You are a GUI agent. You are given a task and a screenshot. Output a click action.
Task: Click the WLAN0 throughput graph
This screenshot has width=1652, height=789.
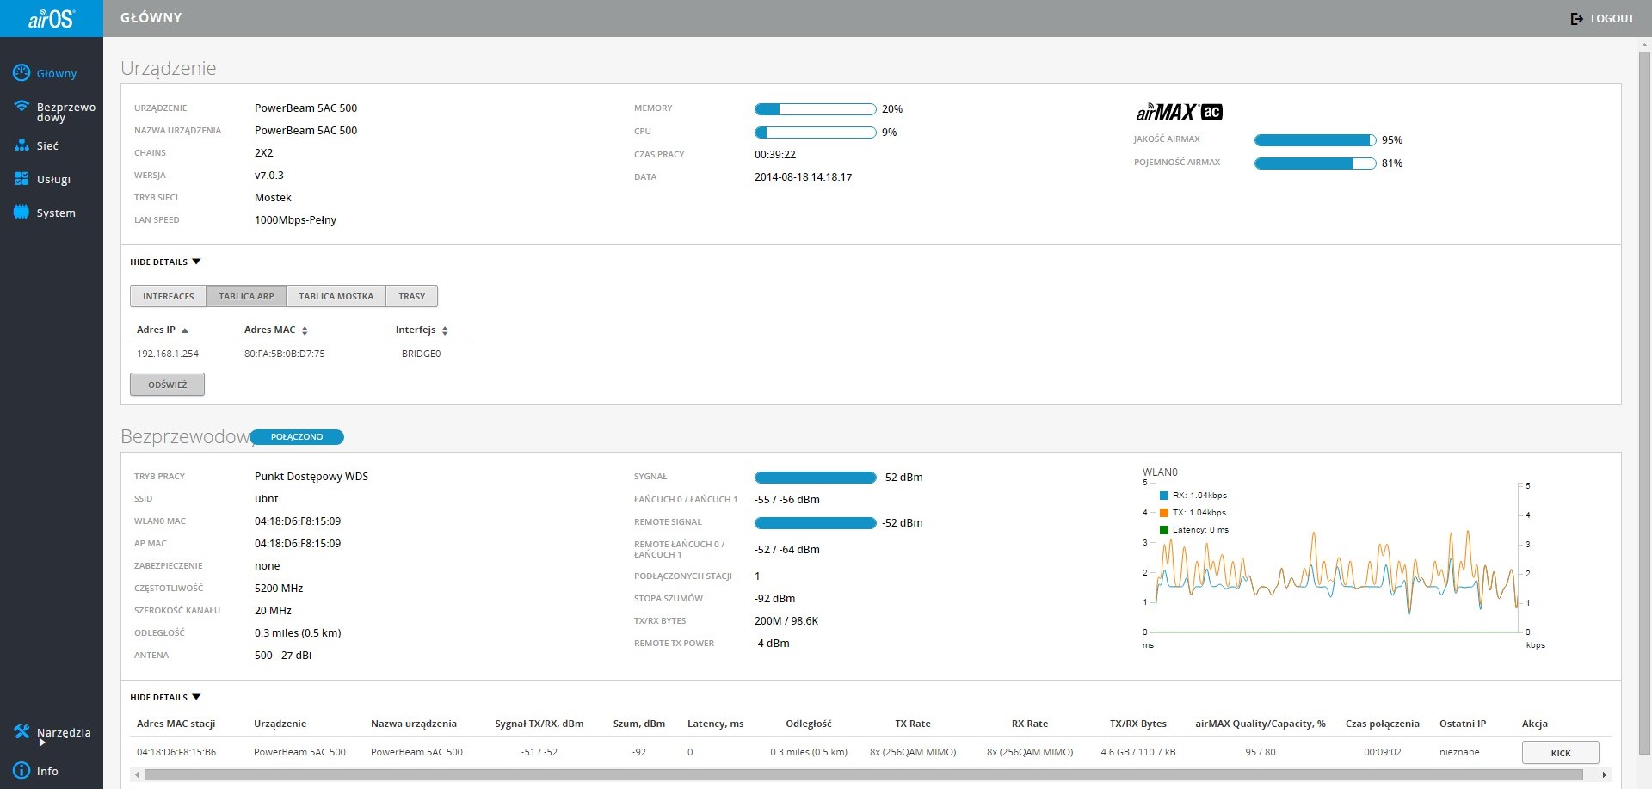click(1337, 558)
